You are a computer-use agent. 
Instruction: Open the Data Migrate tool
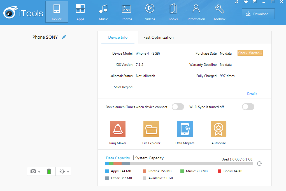[185, 129]
